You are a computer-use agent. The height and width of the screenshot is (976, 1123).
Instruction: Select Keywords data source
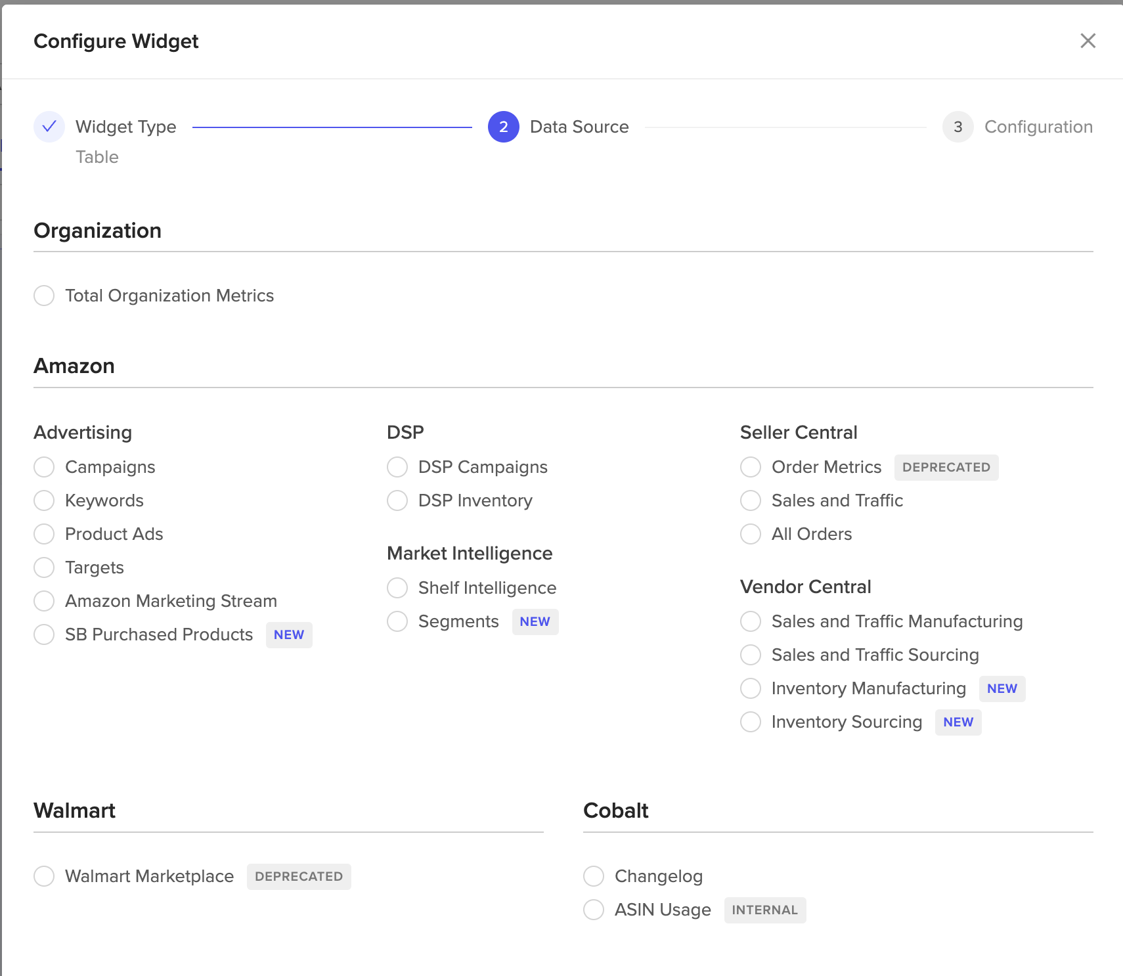pyautogui.click(x=44, y=500)
